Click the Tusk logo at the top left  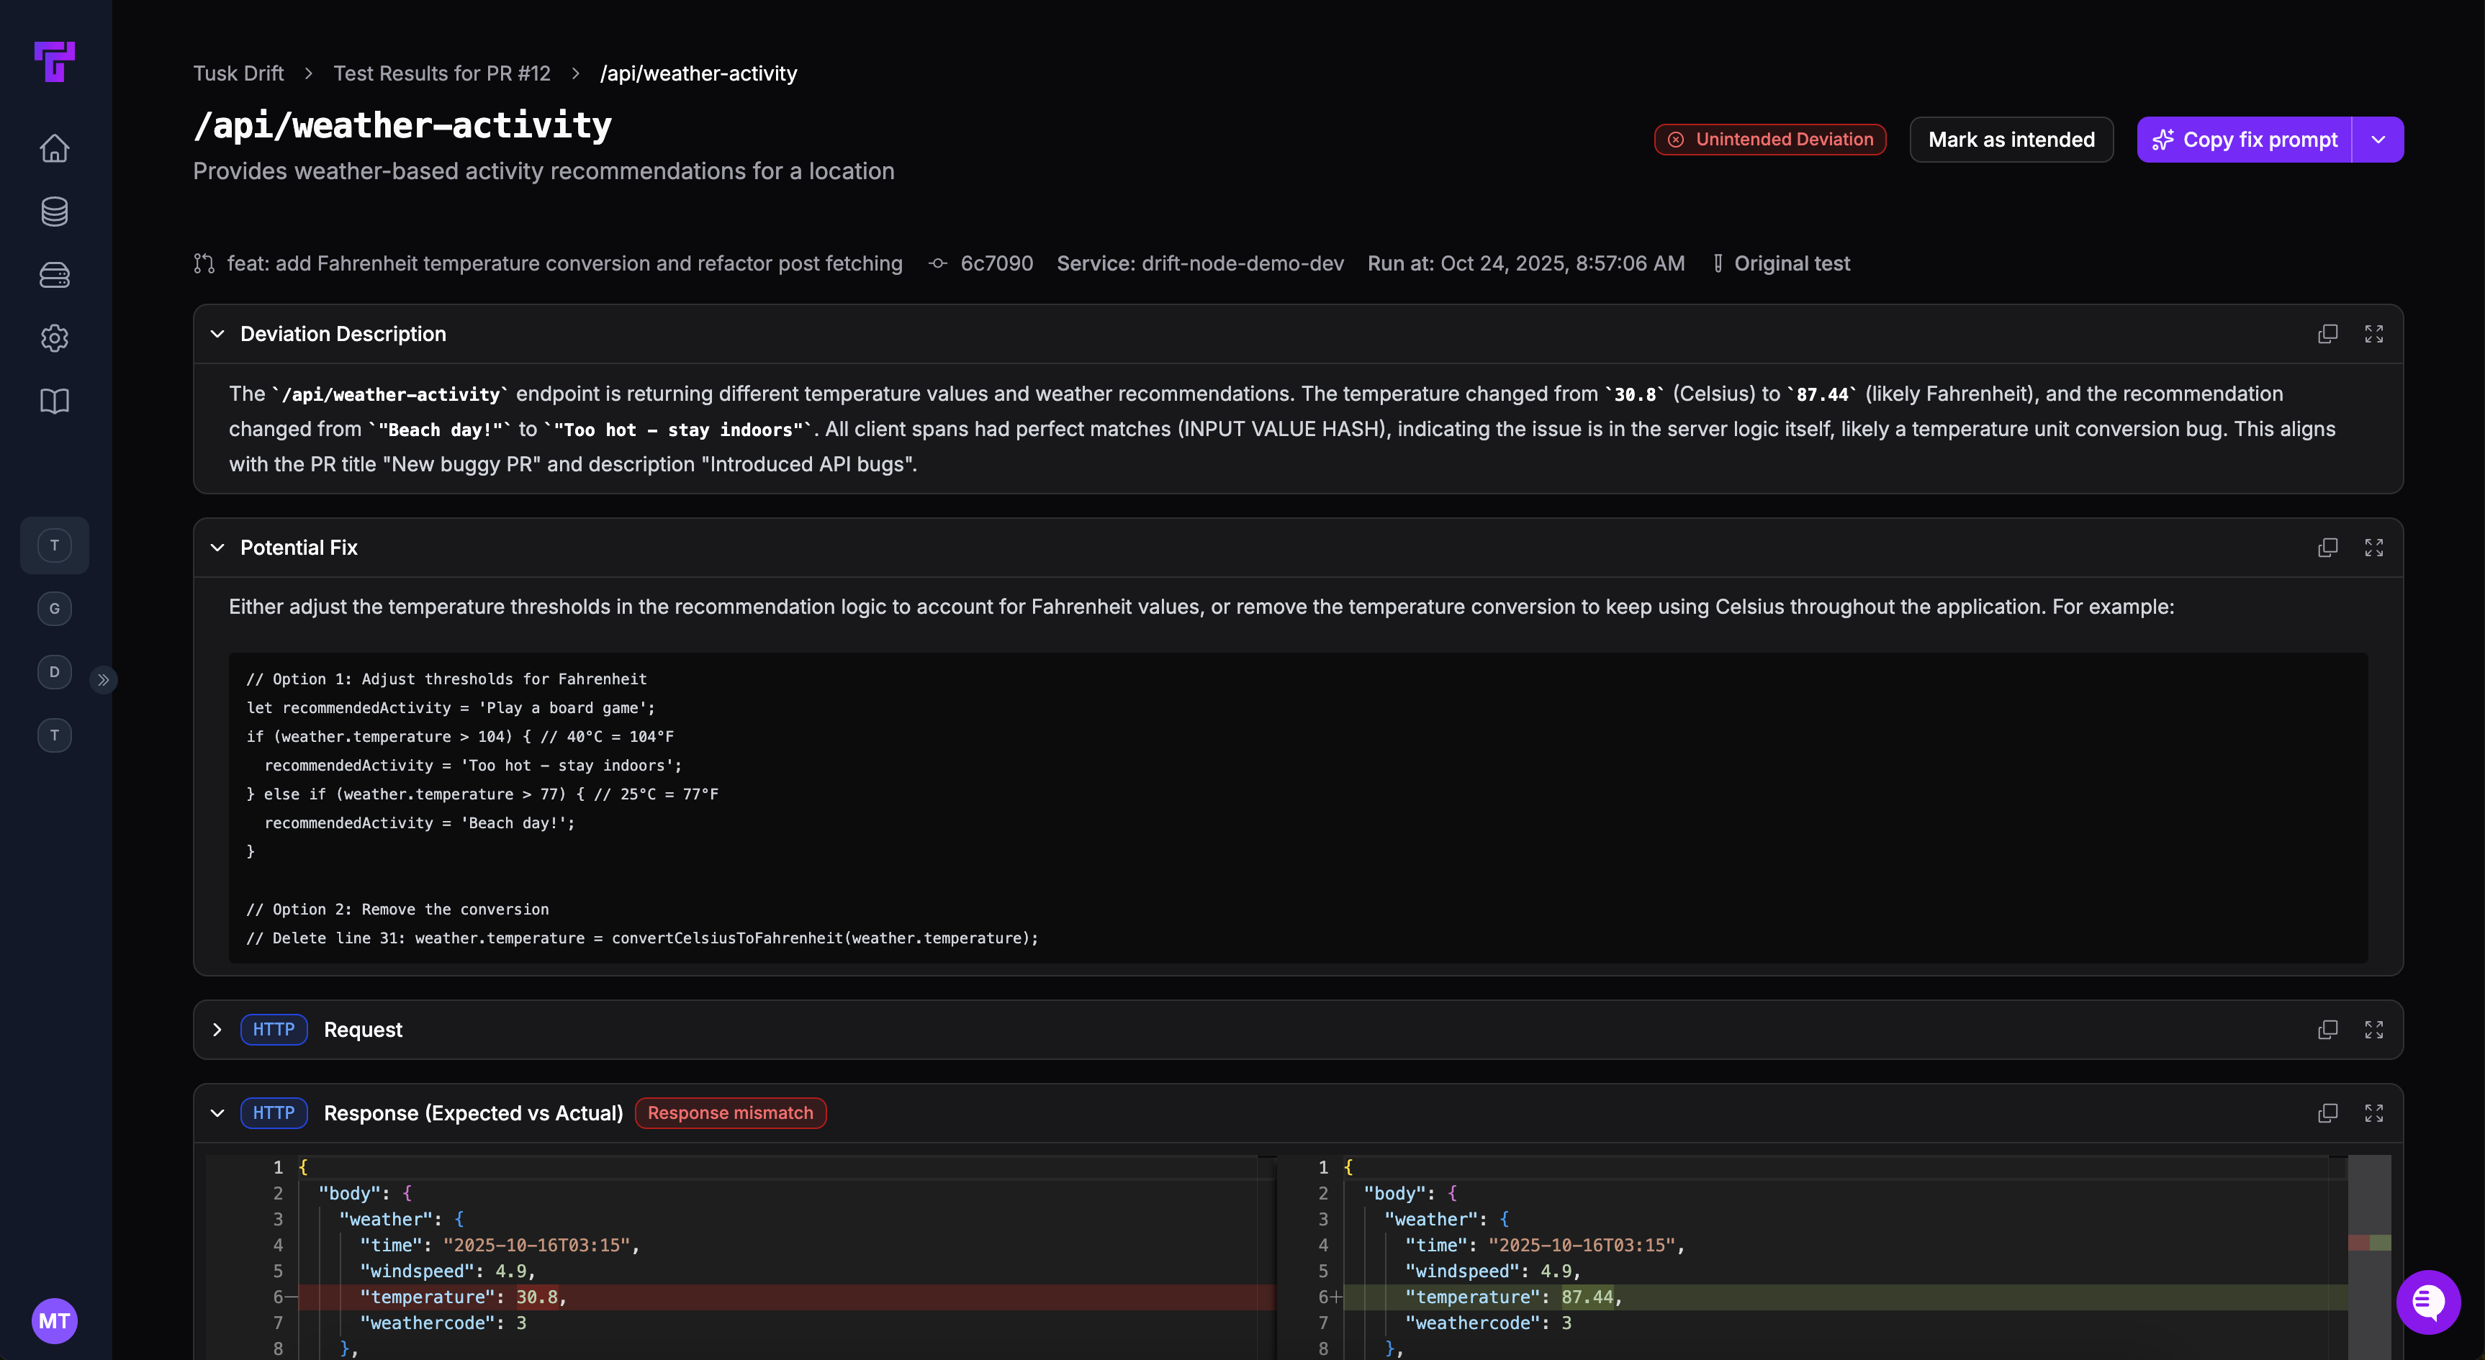(x=54, y=62)
